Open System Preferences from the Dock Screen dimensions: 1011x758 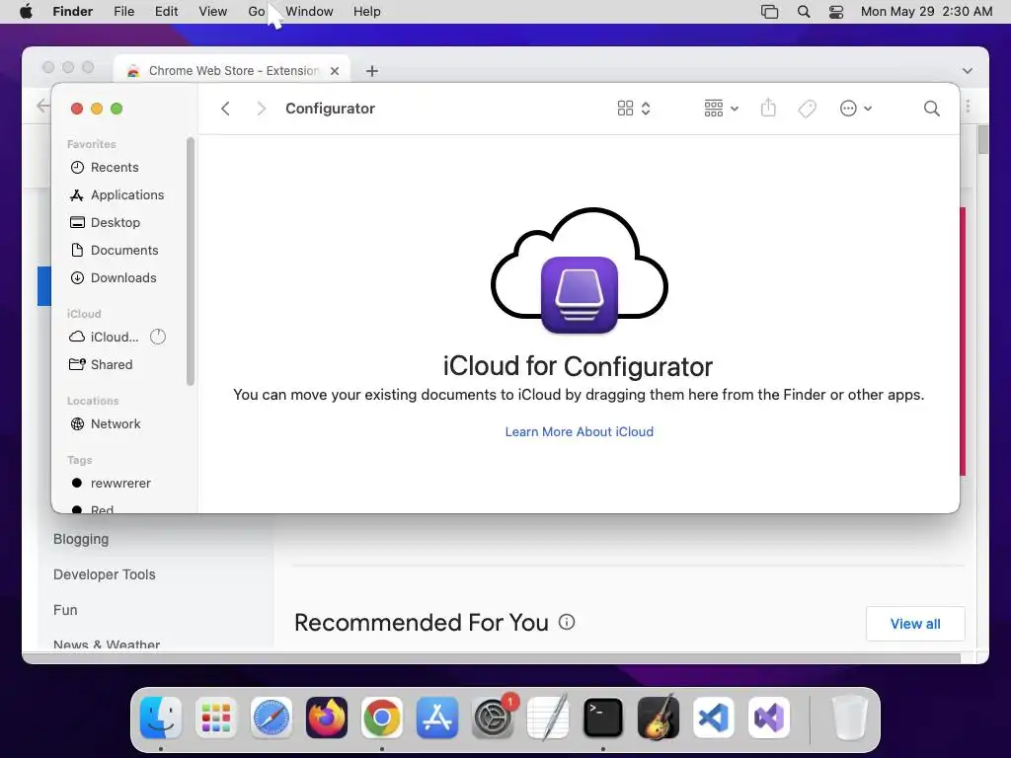tap(494, 718)
